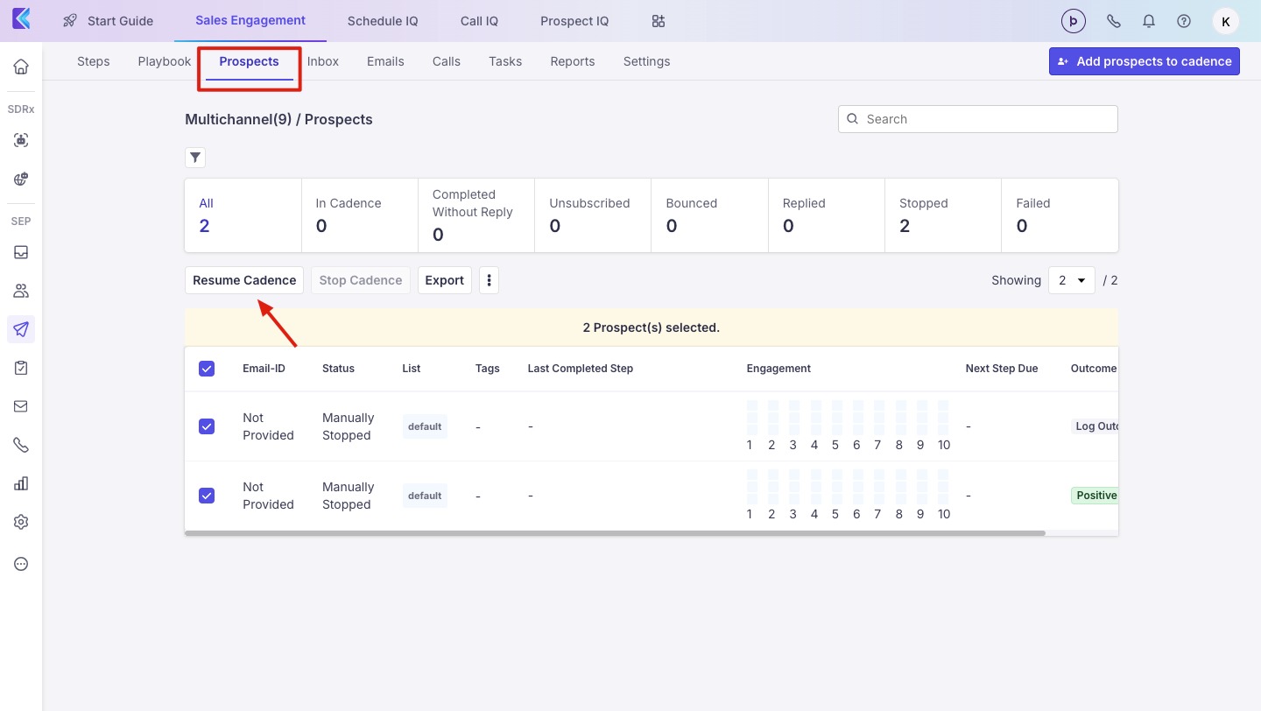This screenshot has width=1261, height=711.
Task: Open the notifications bell
Action: pyautogui.click(x=1149, y=21)
